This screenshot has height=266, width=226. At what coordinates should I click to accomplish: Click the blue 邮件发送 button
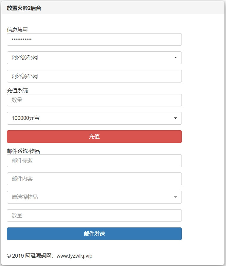94,234
